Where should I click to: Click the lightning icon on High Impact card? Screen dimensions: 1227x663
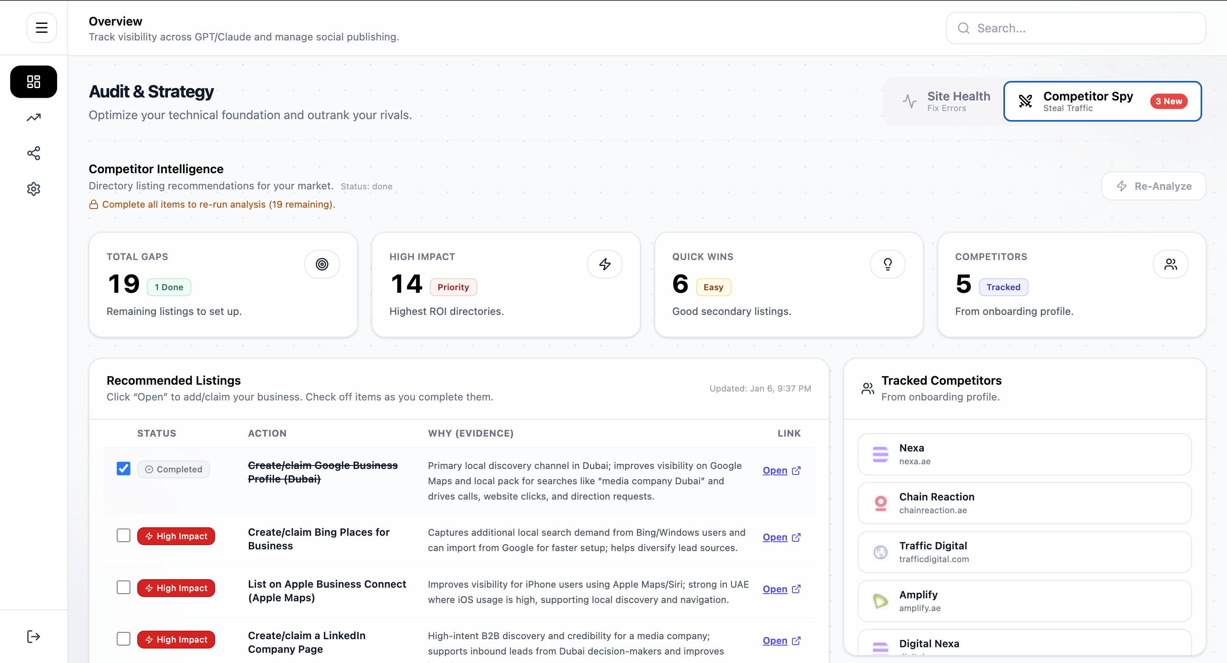point(605,264)
